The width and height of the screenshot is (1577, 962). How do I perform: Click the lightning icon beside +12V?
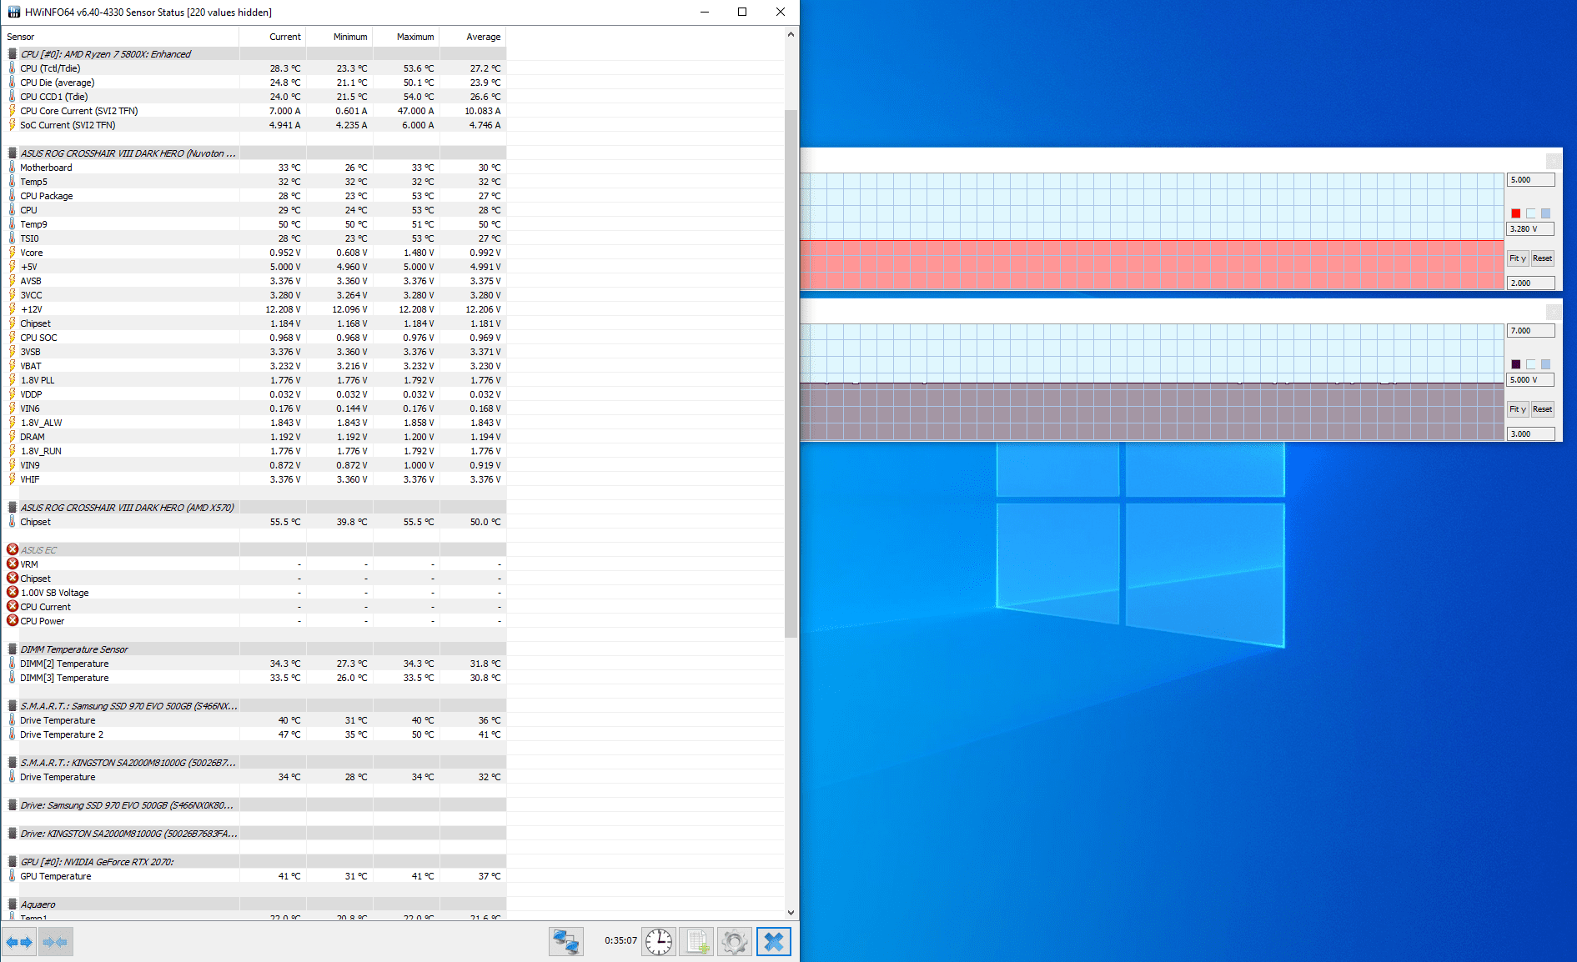[x=13, y=309]
